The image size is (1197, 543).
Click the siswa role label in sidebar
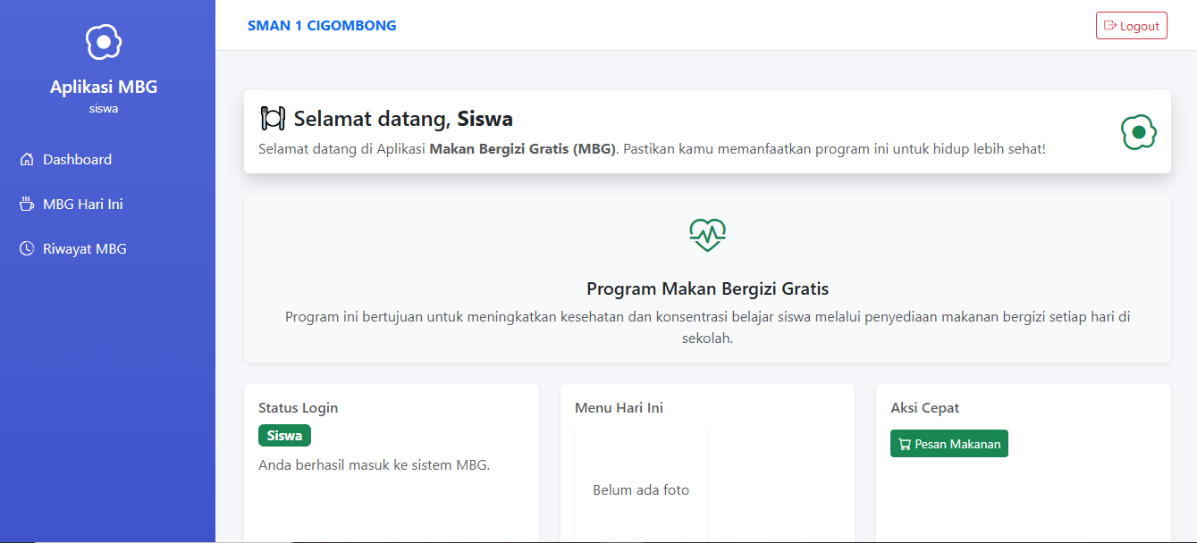tap(104, 109)
